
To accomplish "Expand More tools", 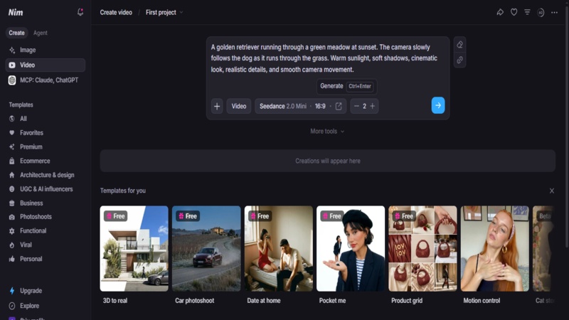I will 327,132.
